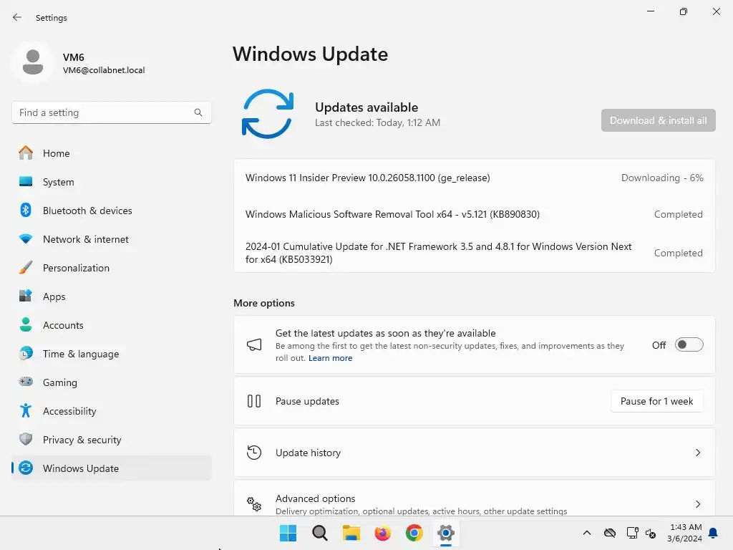Open Privacy & security label
The width and height of the screenshot is (733, 550).
click(82, 440)
